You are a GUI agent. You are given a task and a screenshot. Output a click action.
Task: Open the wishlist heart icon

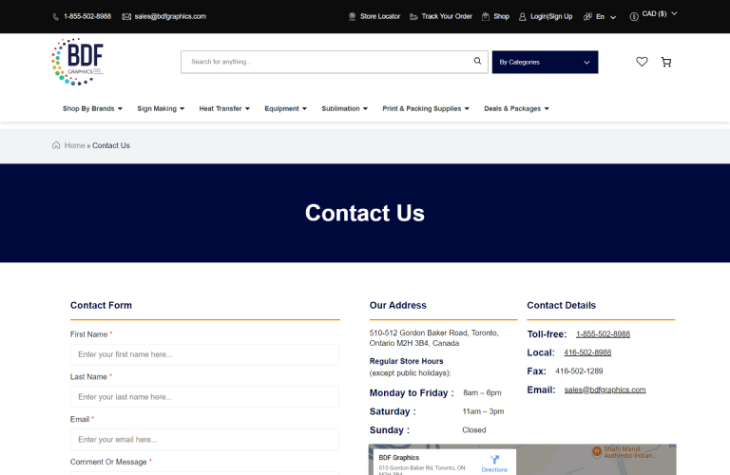click(642, 62)
